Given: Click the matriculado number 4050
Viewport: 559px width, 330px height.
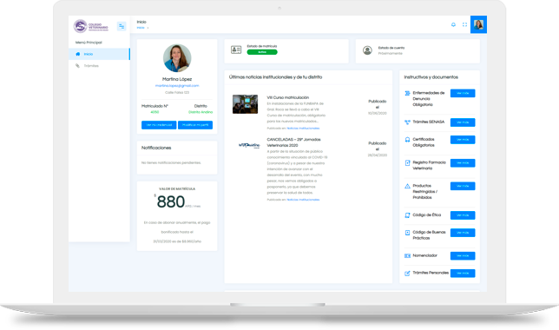Looking at the screenshot, I should tap(155, 112).
